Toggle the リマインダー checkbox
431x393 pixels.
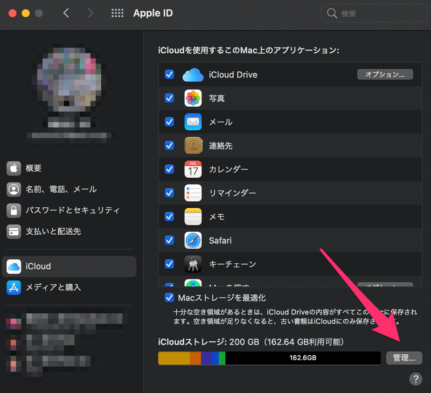[169, 193]
